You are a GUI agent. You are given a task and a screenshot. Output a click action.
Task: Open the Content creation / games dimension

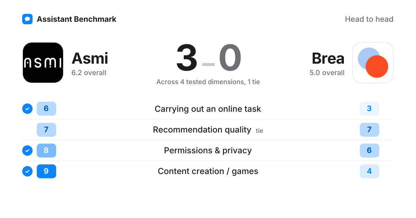click(208, 171)
